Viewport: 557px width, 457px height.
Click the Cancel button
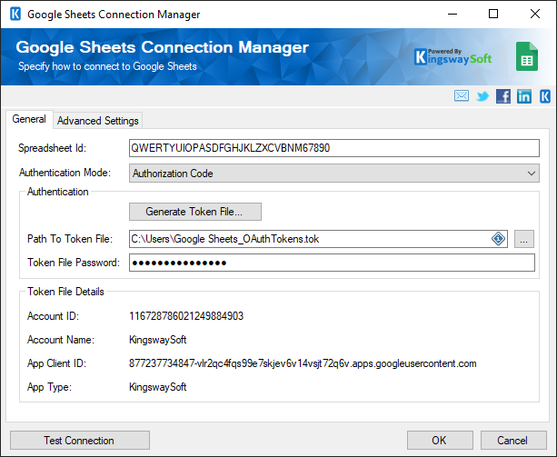coord(513,441)
